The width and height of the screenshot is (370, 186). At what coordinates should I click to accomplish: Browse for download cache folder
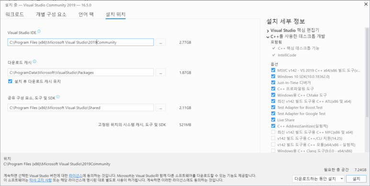coord(160,72)
